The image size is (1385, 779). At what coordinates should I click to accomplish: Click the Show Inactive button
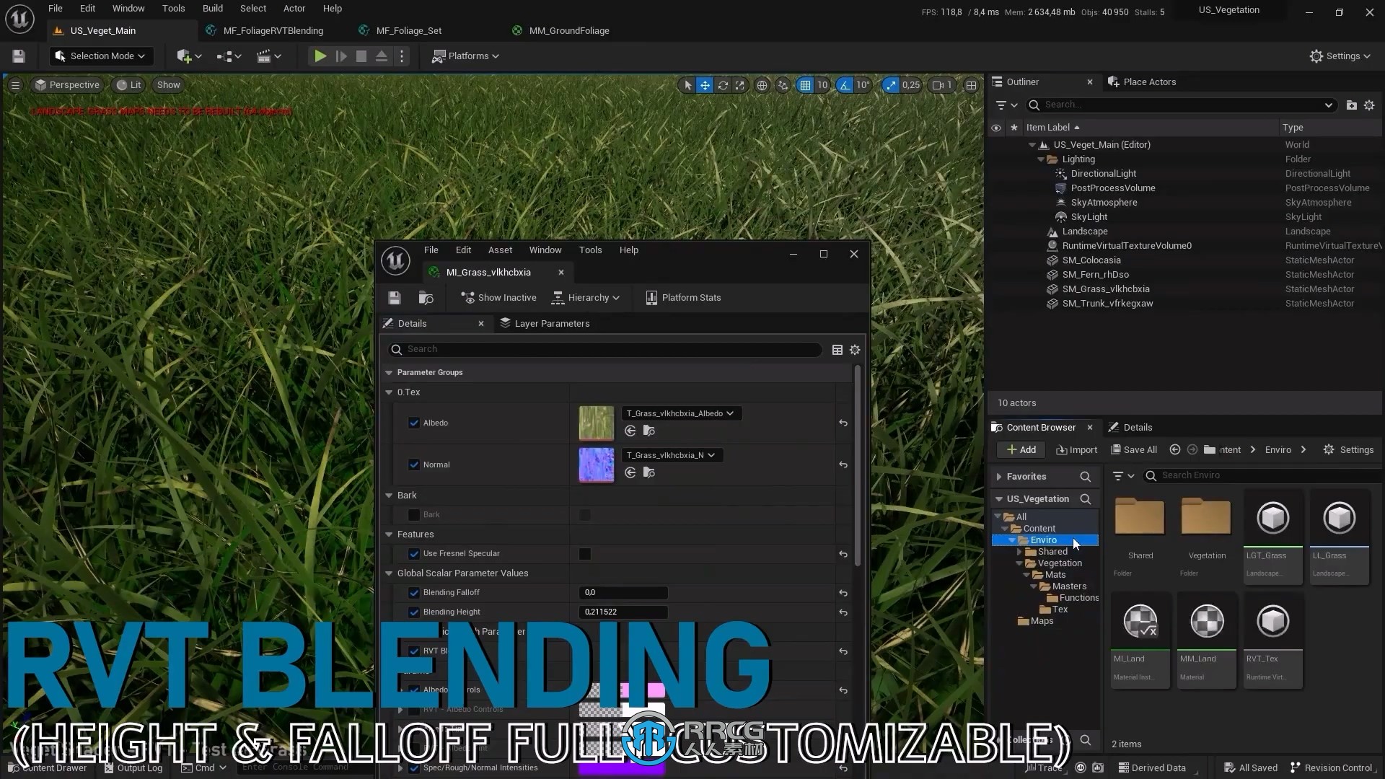point(499,298)
